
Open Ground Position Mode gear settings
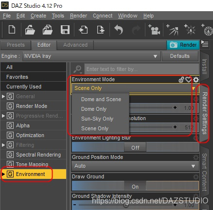click(x=196, y=157)
